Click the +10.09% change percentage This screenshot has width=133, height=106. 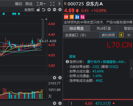tap(99, 11)
